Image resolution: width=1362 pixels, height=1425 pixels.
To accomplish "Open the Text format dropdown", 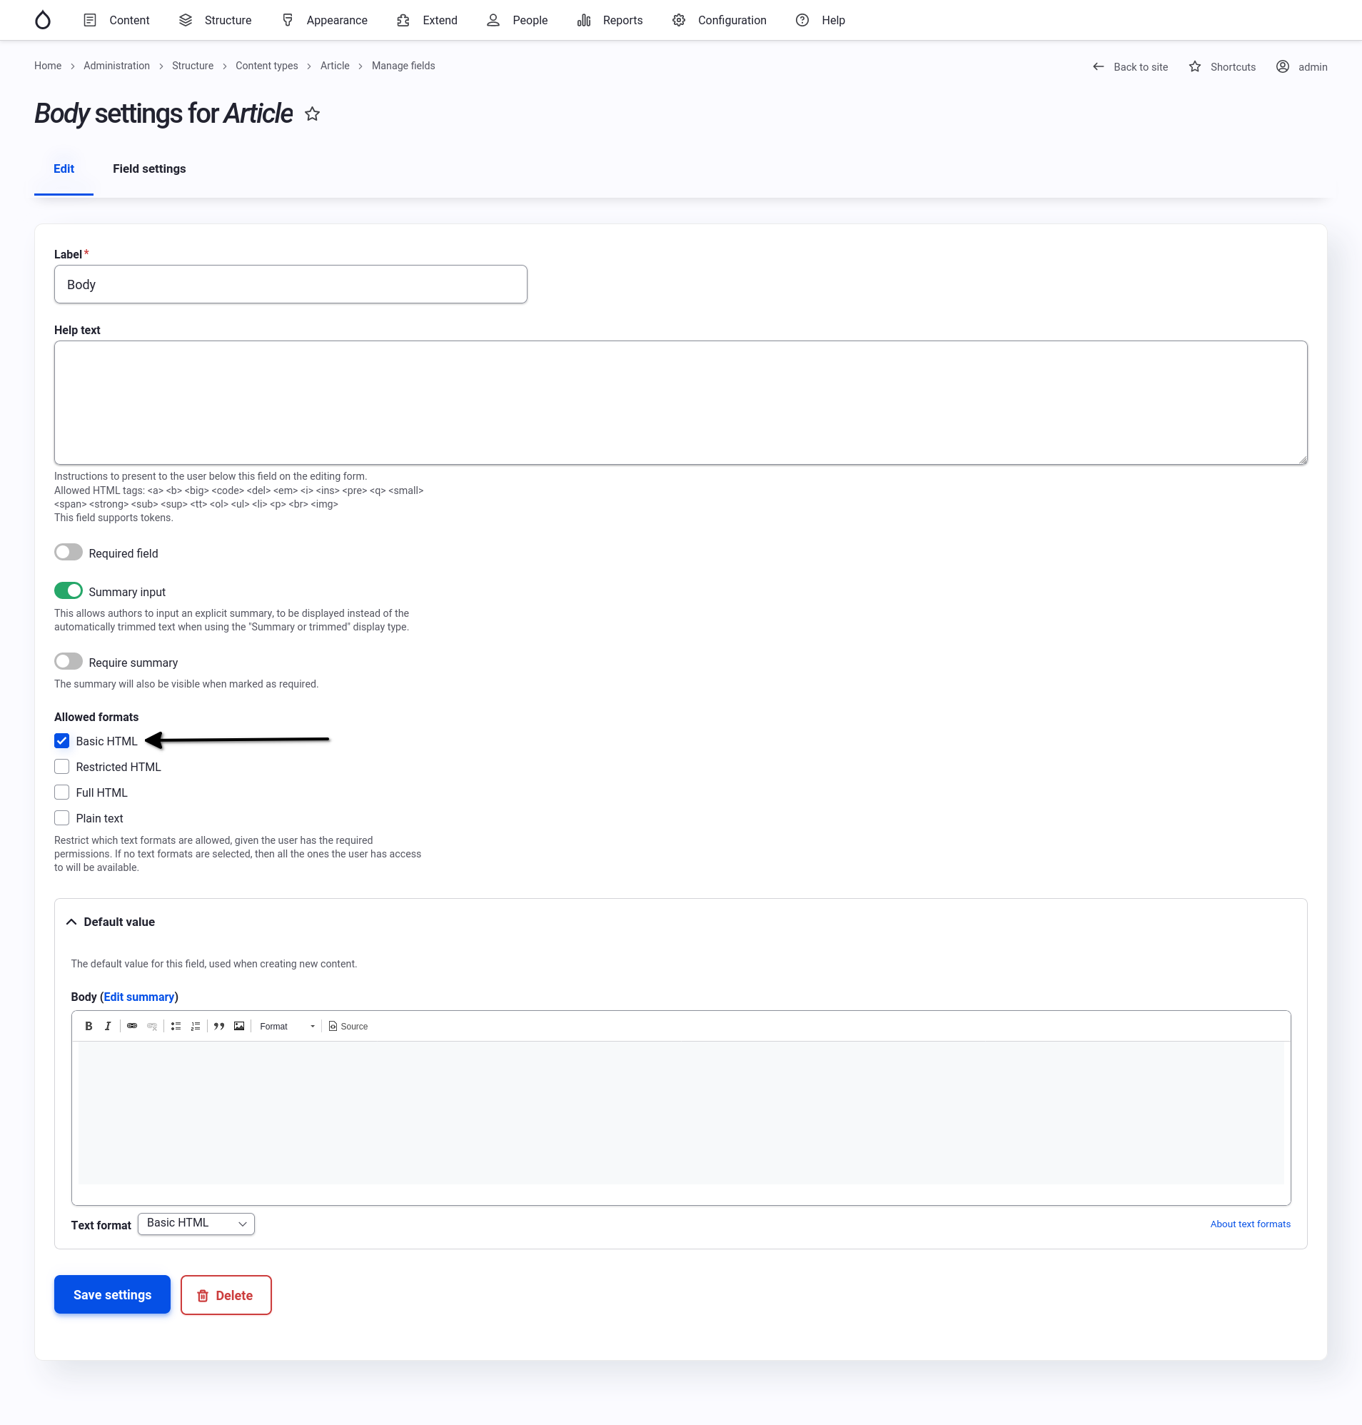I will [196, 1223].
